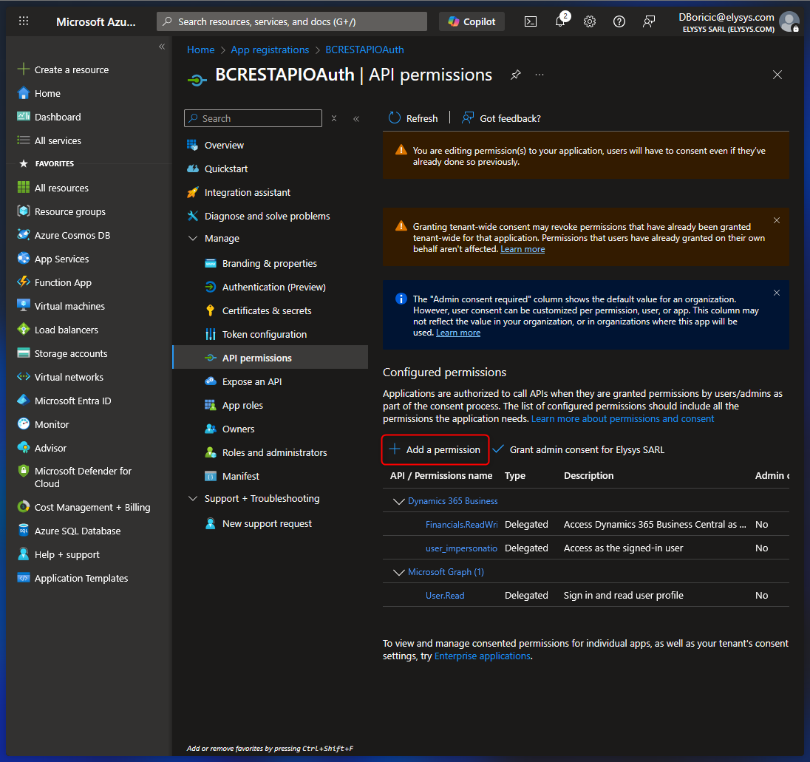
Task: Open the User.Read permission link
Action: point(445,596)
